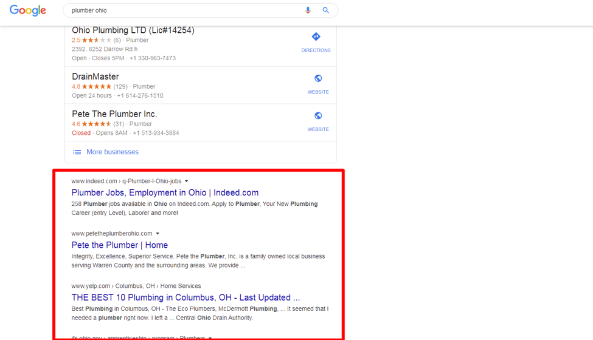This screenshot has height=340, width=593.
Task: Click Pete The Plumber Inc. website globe icon
Action: coord(318,115)
